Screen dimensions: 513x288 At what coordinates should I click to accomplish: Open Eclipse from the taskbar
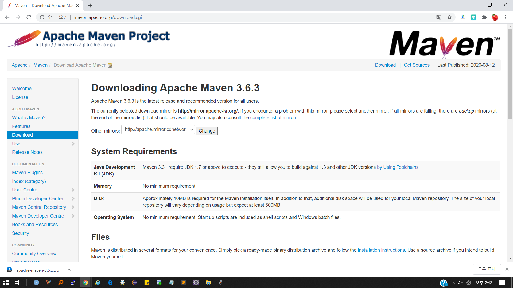pyautogui.click(x=135, y=283)
